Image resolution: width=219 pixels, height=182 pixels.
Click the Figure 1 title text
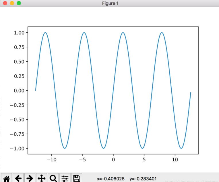110,3
